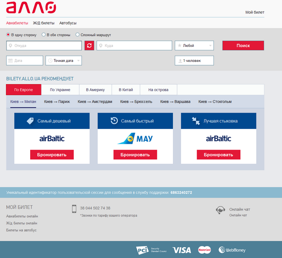Click the clock icon on the Самый быстрый card

[114, 121]
